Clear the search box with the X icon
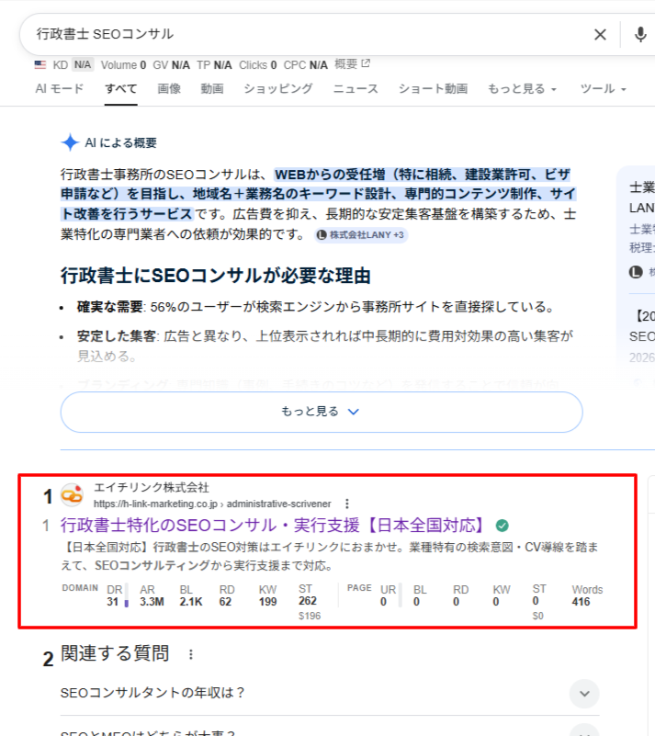This screenshot has height=736, width=655. [x=600, y=34]
